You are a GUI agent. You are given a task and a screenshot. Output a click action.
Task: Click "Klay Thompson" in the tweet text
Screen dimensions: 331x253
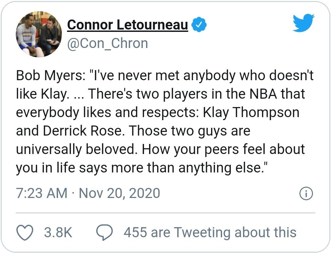pos(251,112)
